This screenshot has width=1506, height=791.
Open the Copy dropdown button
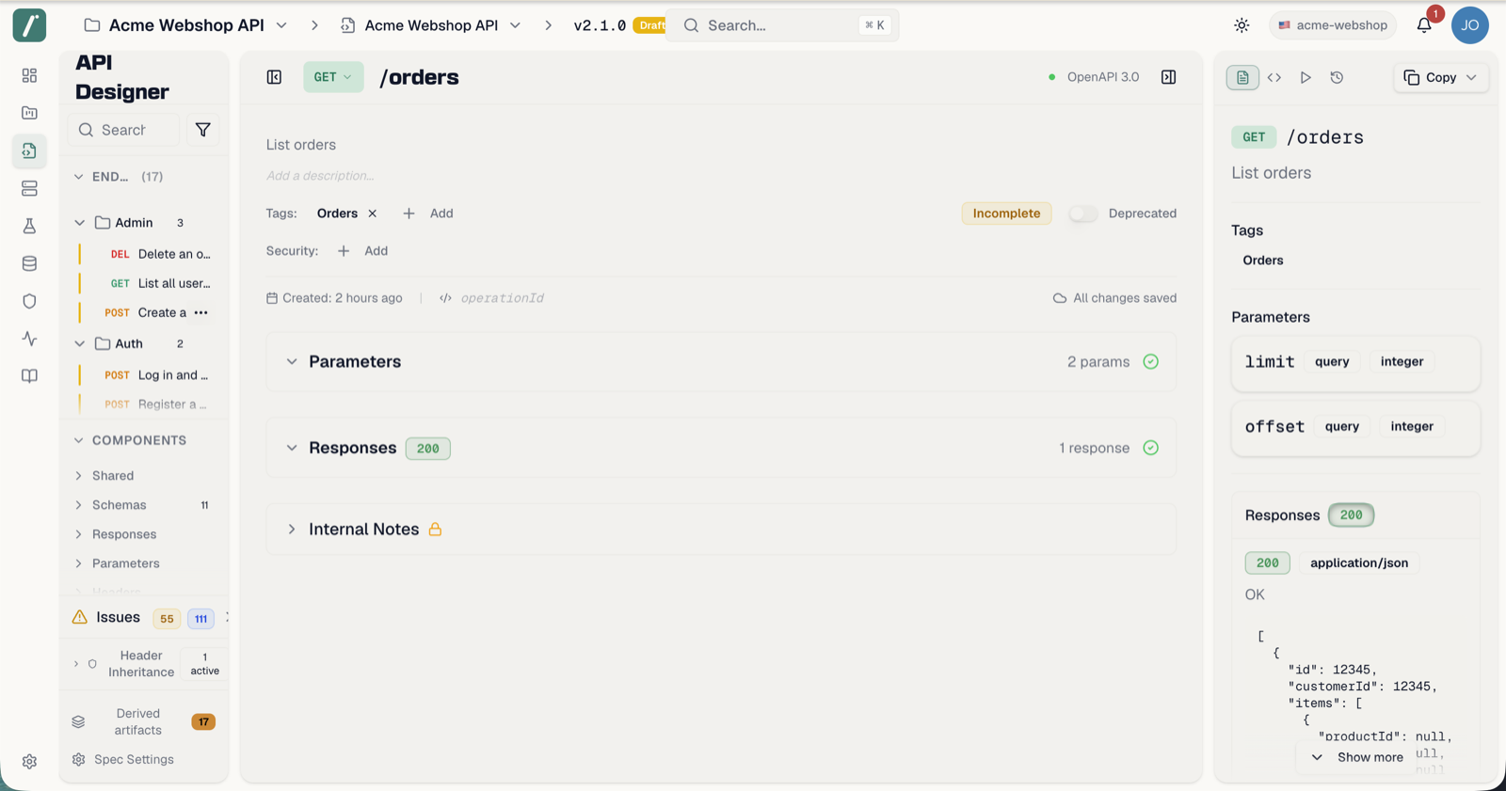[1440, 77]
